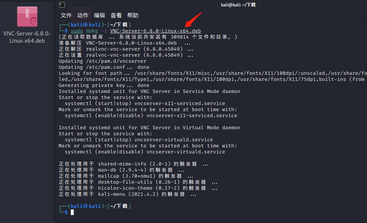Click the 'VNC Server in Virtual Mode daemon' line

(149, 128)
